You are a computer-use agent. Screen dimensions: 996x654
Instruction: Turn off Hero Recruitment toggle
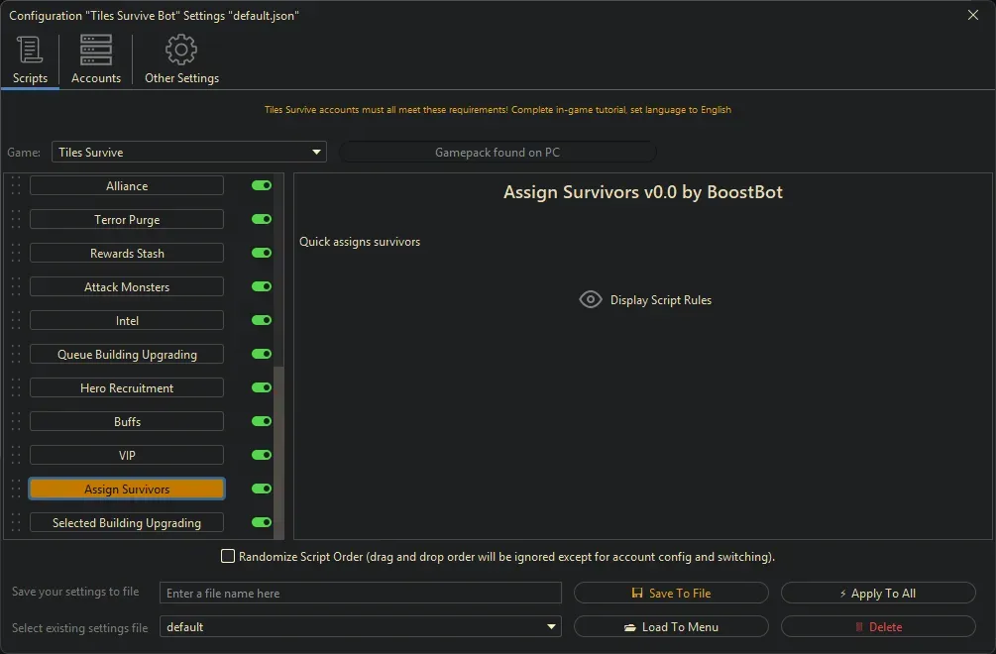point(262,388)
